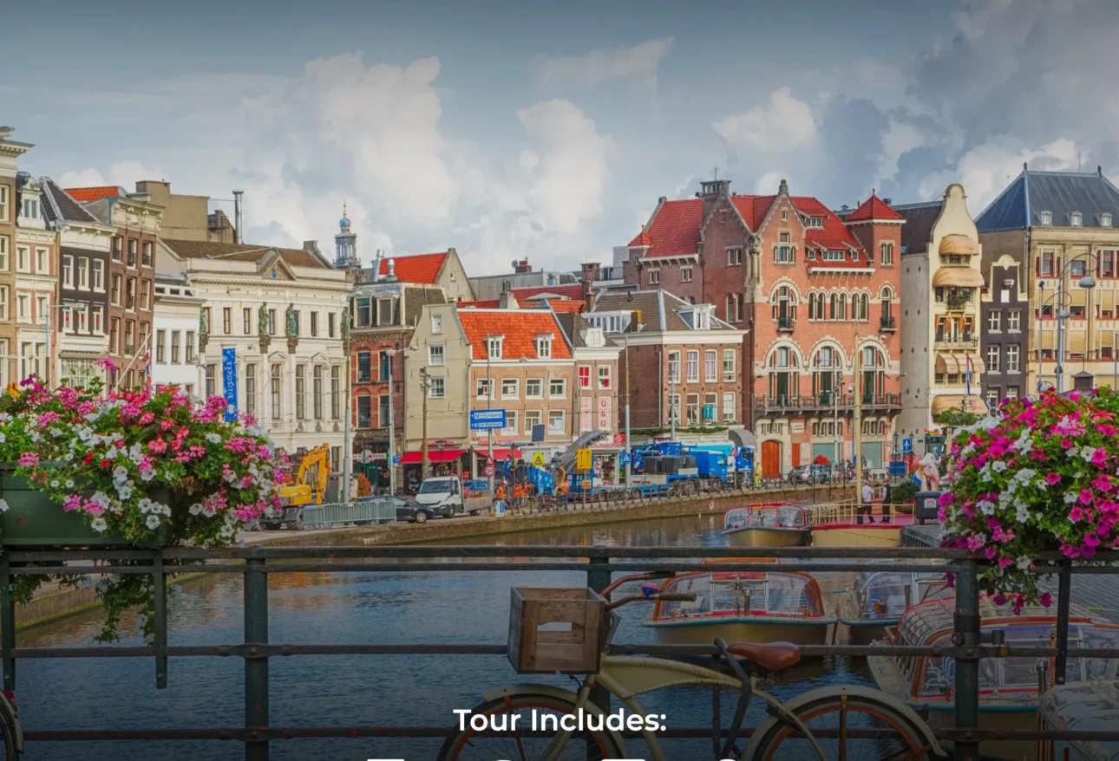Click the blue vertical banner on the white building
This screenshot has height=761, width=1119.
tap(230, 382)
